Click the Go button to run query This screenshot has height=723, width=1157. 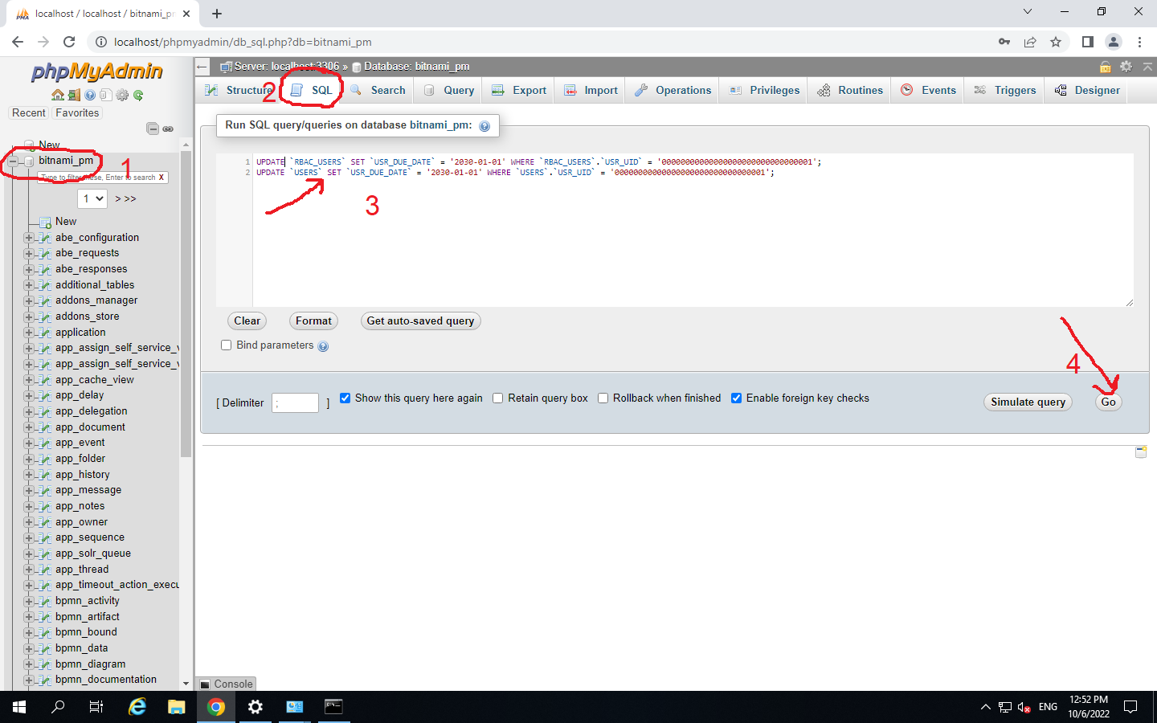pos(1108,402)
